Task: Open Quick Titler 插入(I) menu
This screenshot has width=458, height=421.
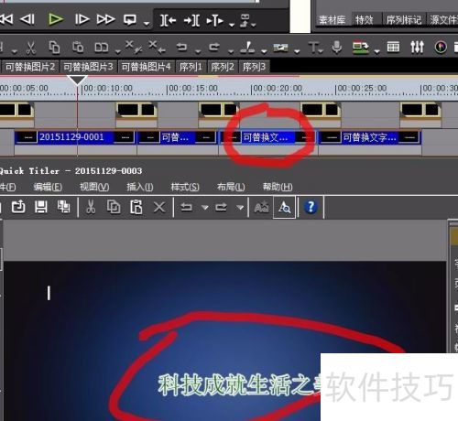Action: click(140, 187)
